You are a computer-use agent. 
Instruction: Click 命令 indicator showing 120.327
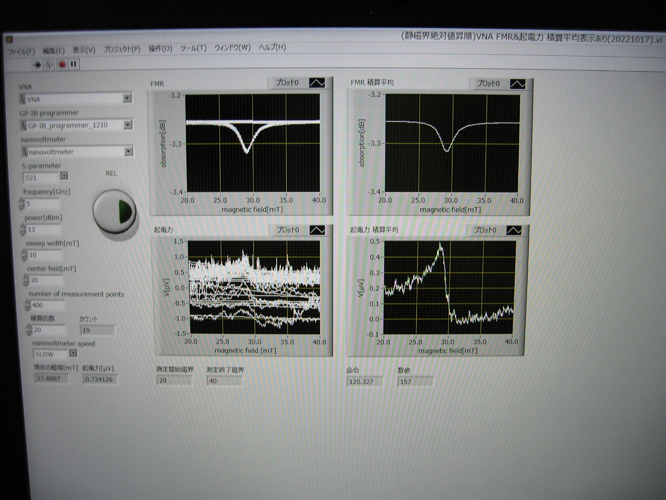coord(365,381)
